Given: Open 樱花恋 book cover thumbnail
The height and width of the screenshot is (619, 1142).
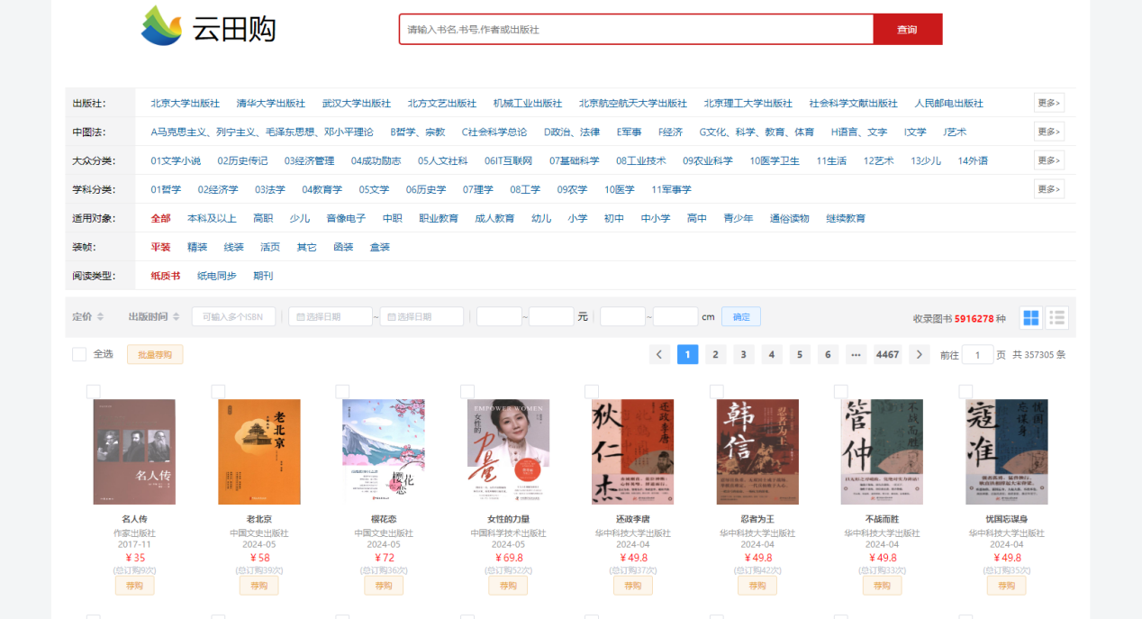Looking at the screenshot, I should pyautogui.click(x=383, y=451).
